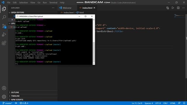187x105 pixels.
Task: Open the Search view in activity bar
Action: (4, 17)
